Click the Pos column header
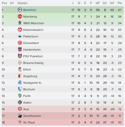The image size is (125, 127). click(4, 3)
